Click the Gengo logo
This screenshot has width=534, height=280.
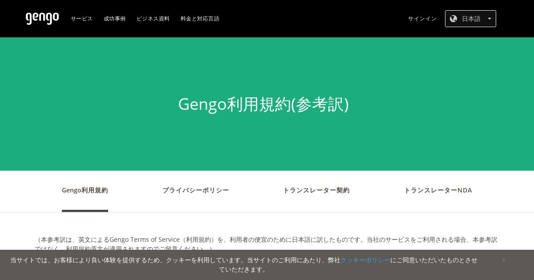[x=42, y=18]
